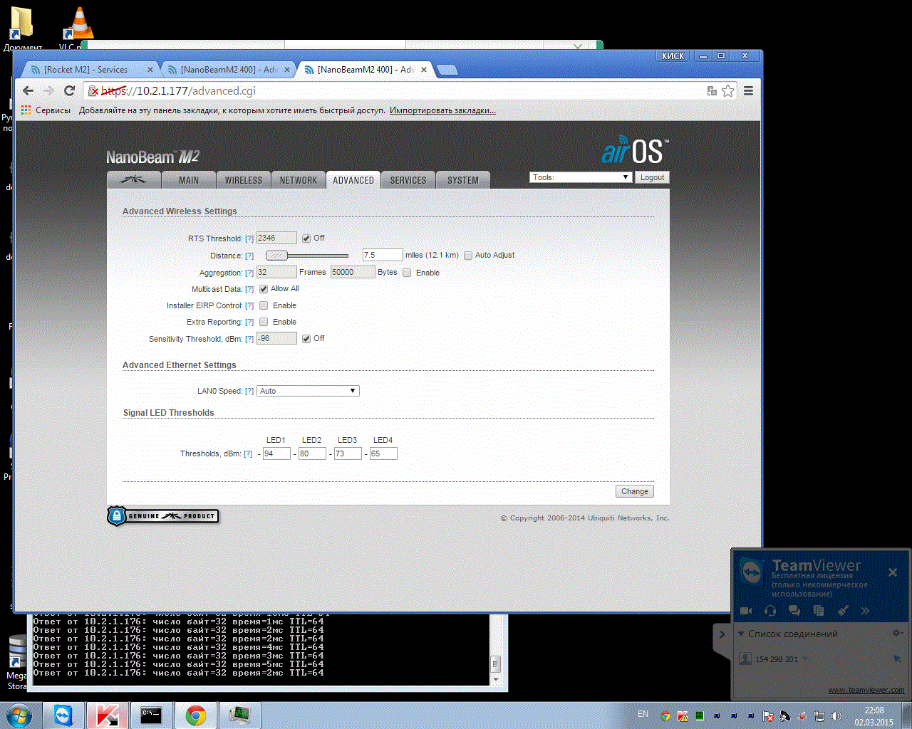Open the network monitor taskbar app
The height and width of the screenshot is (729, 912).
240,715
